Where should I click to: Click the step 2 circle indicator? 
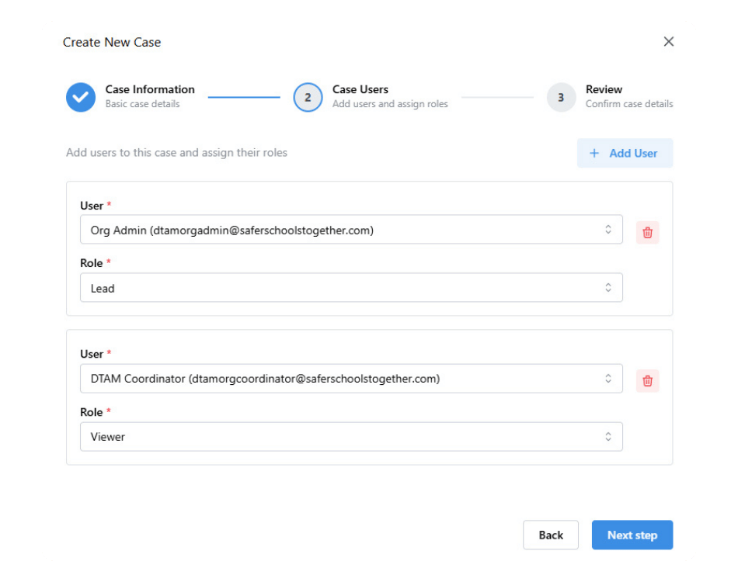pyautogui.click(x=308, y=97)
